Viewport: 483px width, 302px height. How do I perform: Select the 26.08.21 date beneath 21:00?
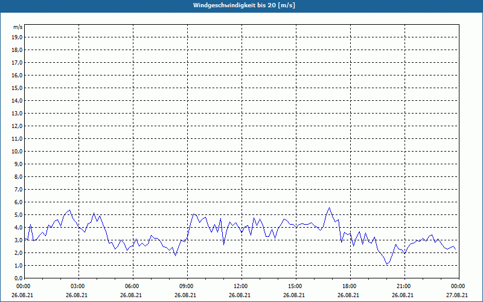click(x=403, y=295)
